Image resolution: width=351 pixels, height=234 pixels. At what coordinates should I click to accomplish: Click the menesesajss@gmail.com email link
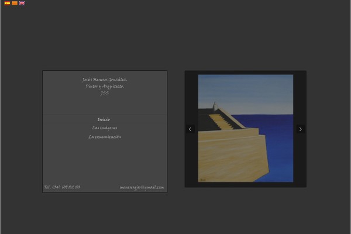[142, 187]
